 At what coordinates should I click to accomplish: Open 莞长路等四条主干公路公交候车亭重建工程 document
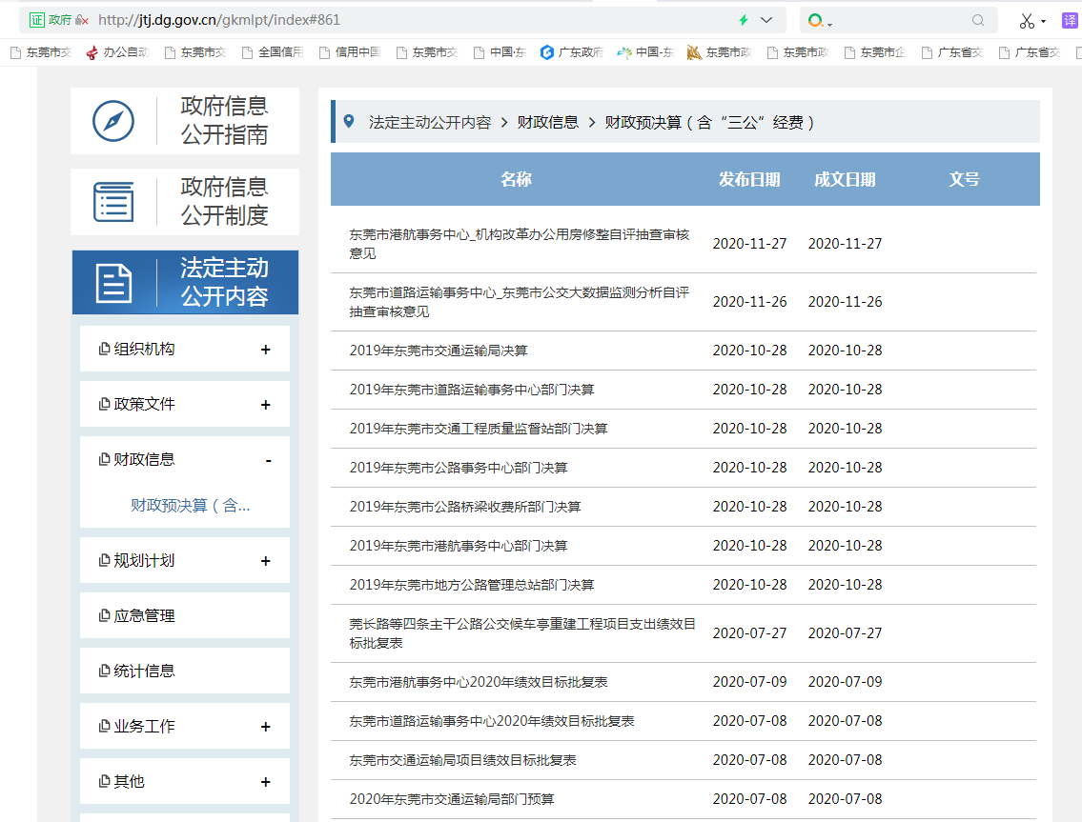click(x=521, y=633)
